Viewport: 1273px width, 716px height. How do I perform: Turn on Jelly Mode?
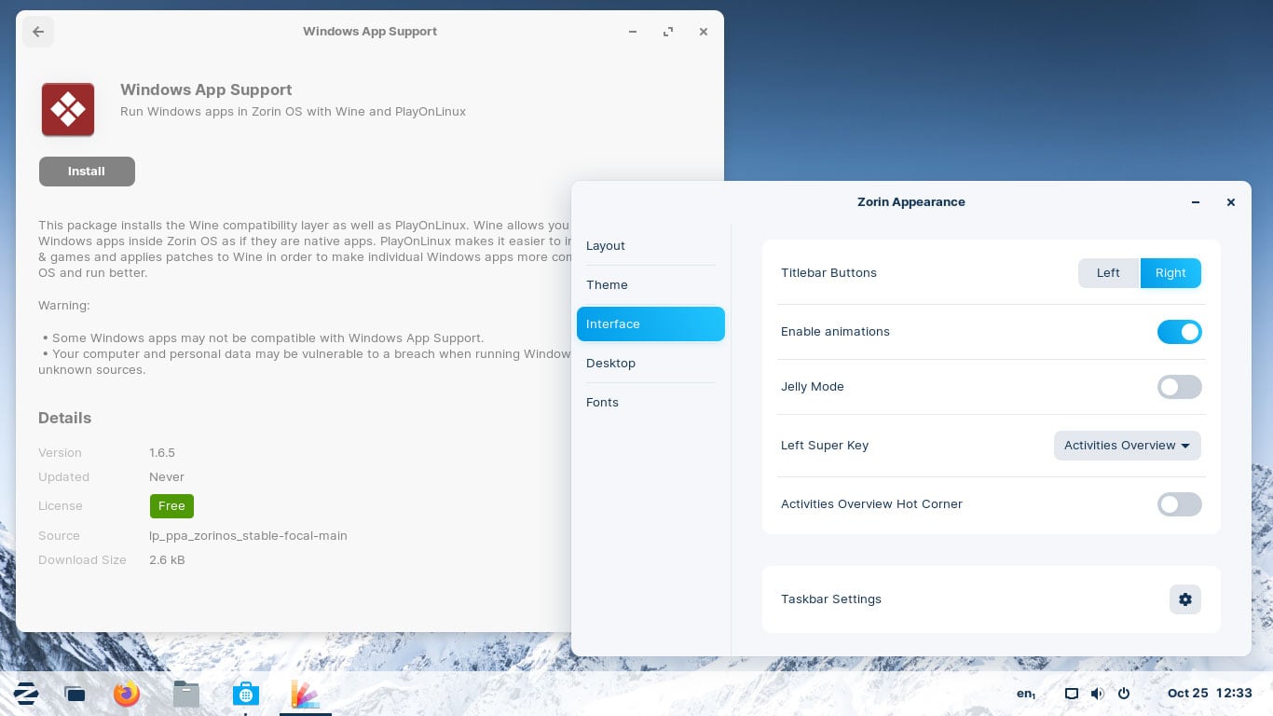1179,387
